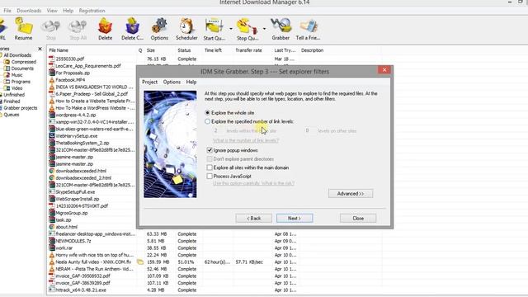Open Site Grabber Help menu

191,82
